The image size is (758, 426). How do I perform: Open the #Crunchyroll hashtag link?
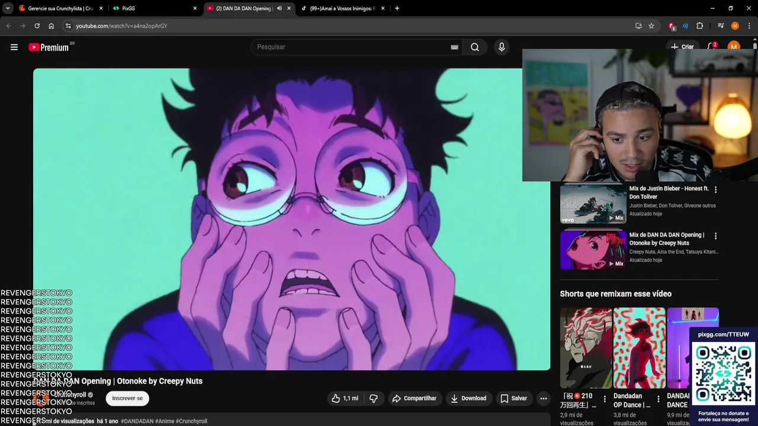(x=191, y=421)
